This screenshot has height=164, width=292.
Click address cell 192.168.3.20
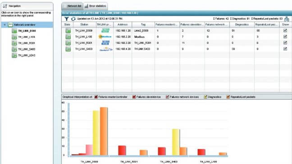click(x=123, y=43)
